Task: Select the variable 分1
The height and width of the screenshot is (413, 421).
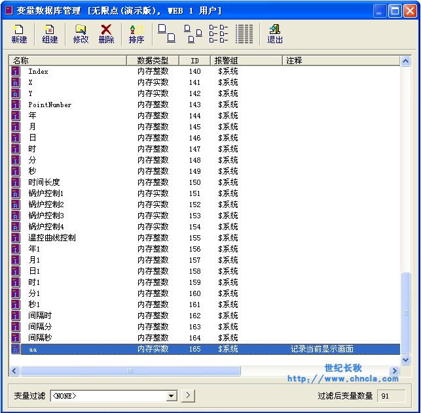Action: 34,293
